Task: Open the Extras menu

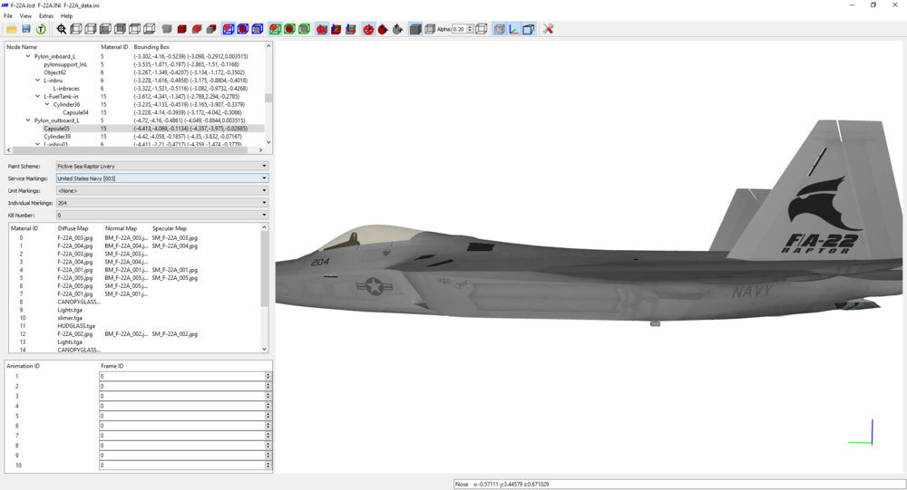Action: click(46, 16)
